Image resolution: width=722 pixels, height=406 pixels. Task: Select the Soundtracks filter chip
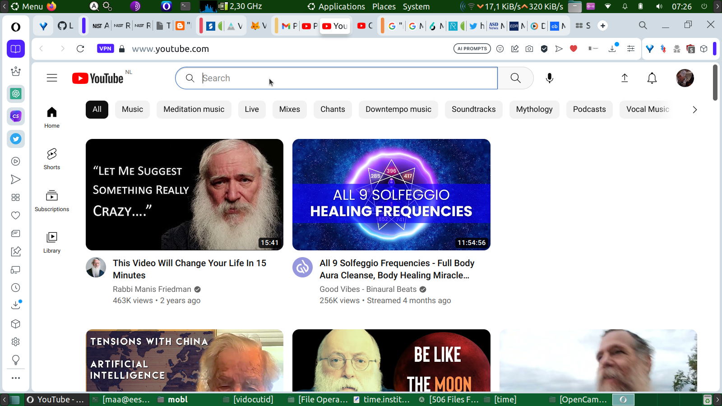(x=474, y=110)
